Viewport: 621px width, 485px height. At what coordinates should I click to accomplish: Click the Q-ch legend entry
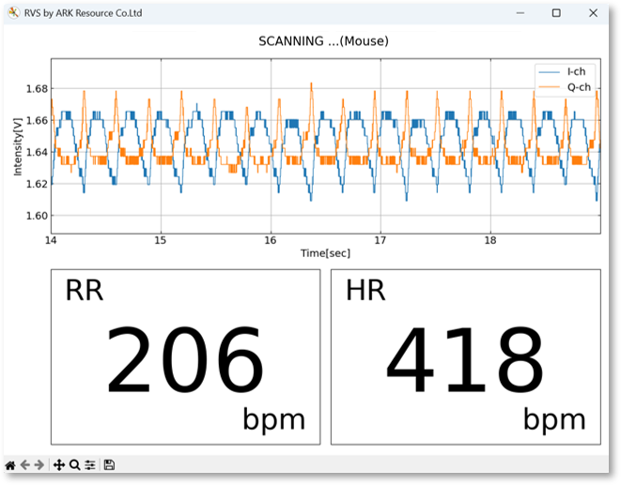tap(578, 87)
